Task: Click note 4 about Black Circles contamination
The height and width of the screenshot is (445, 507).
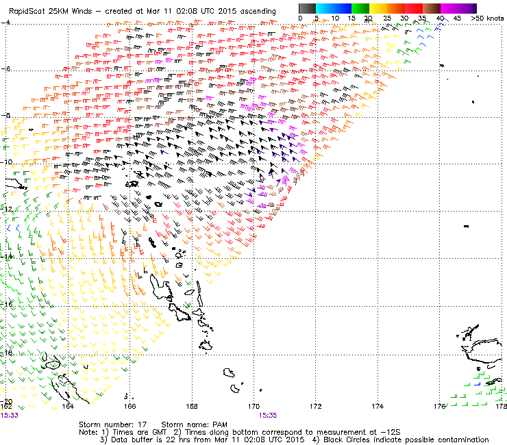Action: tap(401, 440)
